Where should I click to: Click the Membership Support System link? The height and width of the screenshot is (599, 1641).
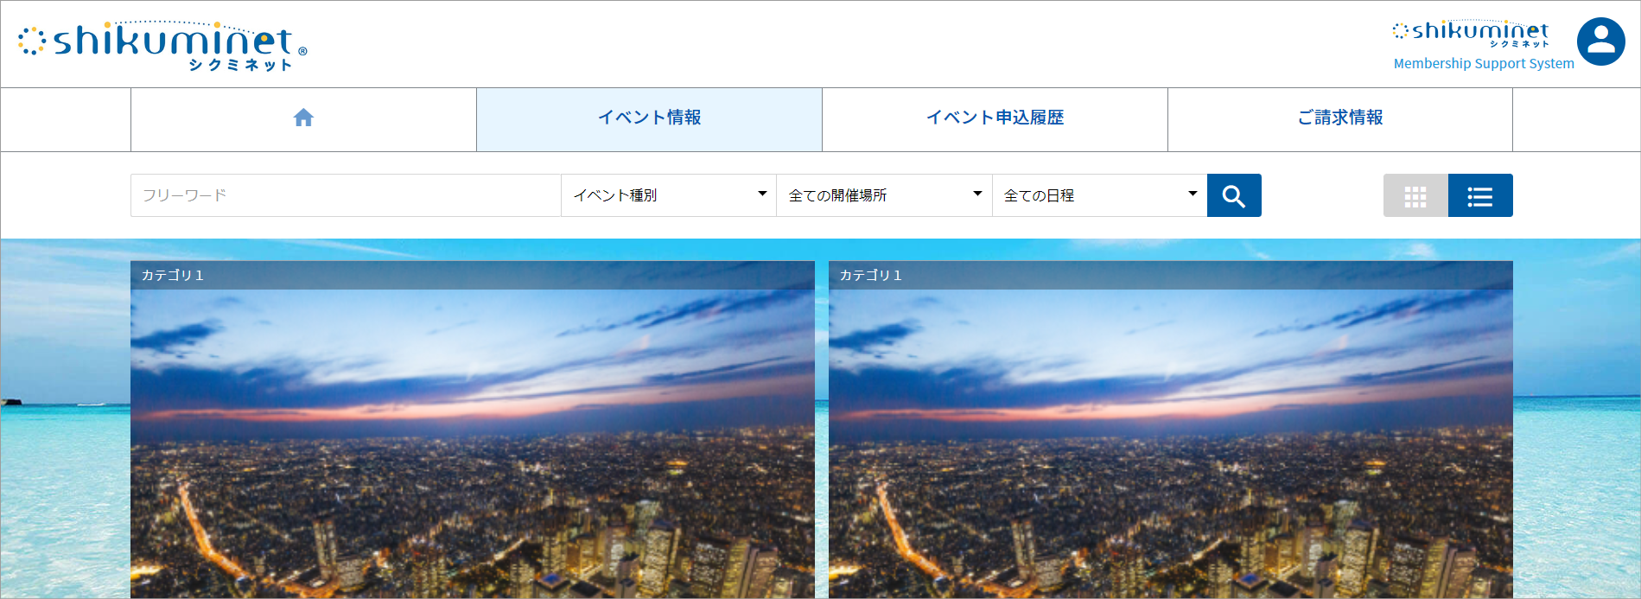pyautogui.click(x=1483, y=64)
